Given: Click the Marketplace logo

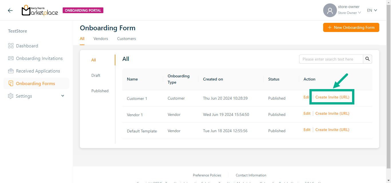Looking at the screenshot, I should pyautogui.click(x=40, y=11).
